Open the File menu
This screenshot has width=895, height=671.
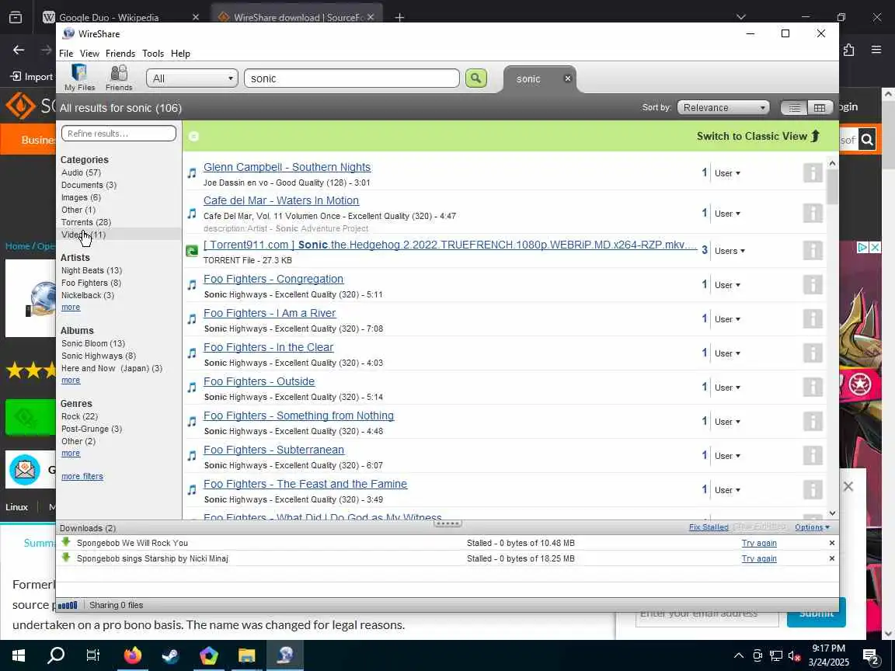(66, 53)
